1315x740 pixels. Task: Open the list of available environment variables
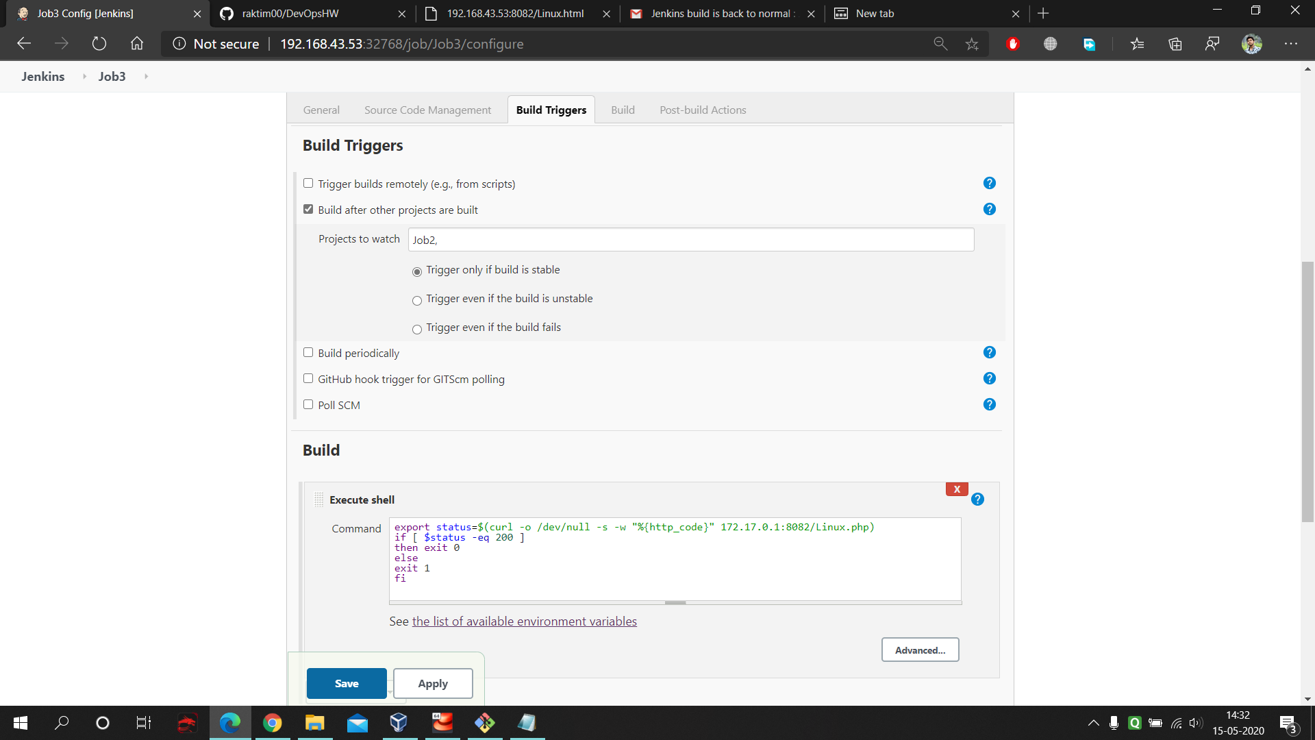pos(524,621)
